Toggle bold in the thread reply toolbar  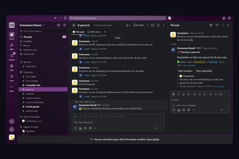(173, 94)
